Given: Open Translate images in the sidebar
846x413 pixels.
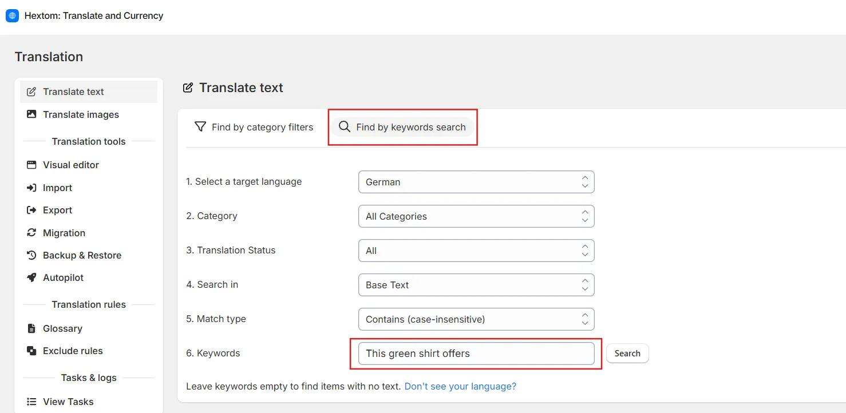Looking at the screenshot, I should click(89, 114).
